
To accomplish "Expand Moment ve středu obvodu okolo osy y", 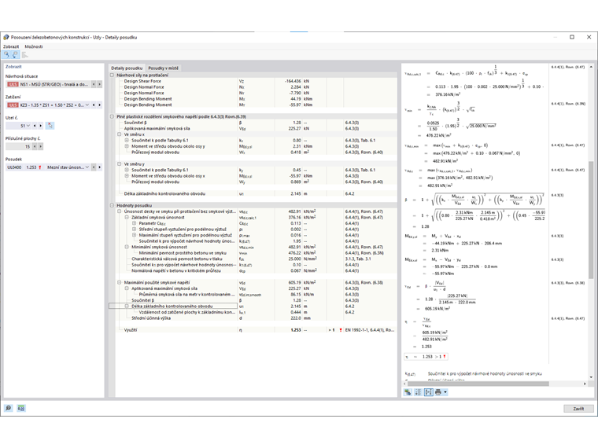I will pos(127,146).
